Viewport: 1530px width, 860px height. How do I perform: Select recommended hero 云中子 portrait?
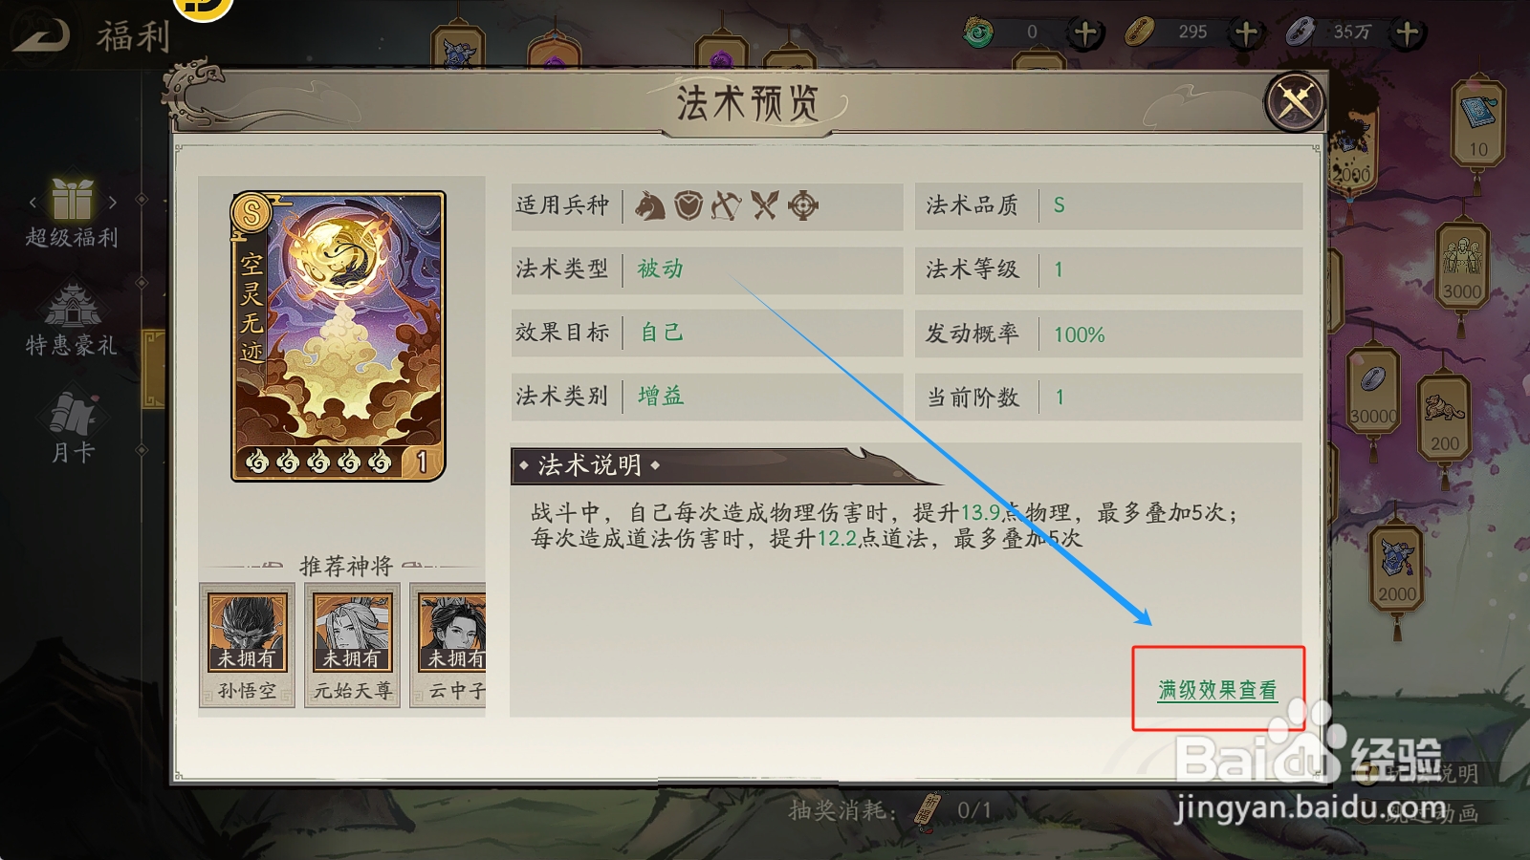pyautogui.click(x=452, y=632)
